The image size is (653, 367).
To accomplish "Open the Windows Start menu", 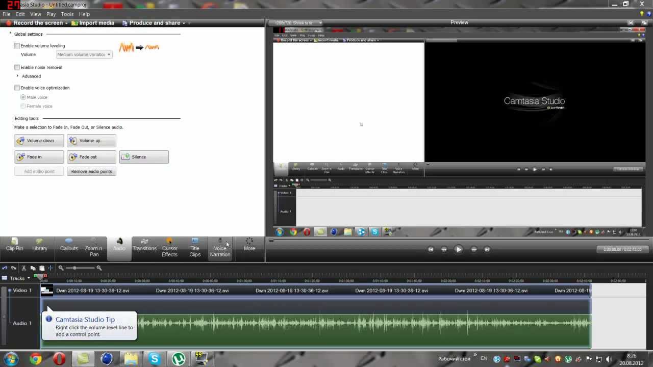I will [11, 359].
